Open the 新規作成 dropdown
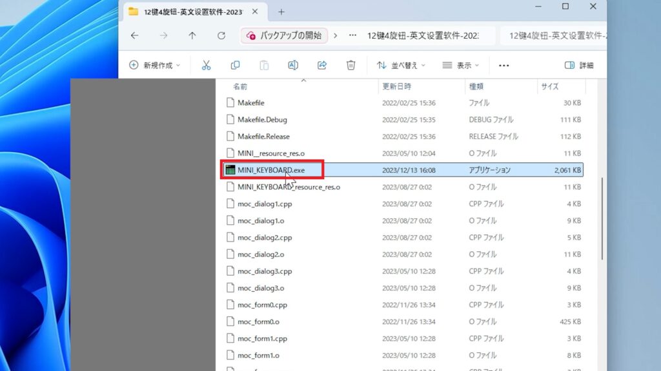 [155, 65]
